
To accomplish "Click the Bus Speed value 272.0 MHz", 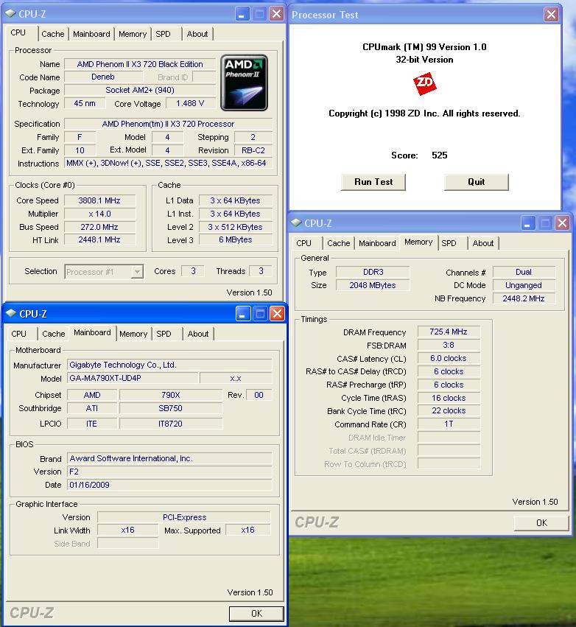I will 99,227.
